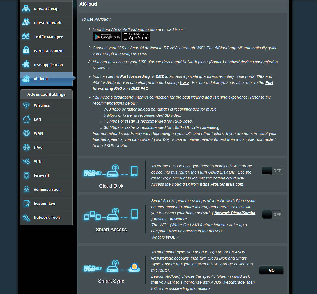The height and width of the screenshot is (294, 317).
Task: Click the Smart Sync cloud illustration
Action: pyautogui.click(x=112, y=266)
